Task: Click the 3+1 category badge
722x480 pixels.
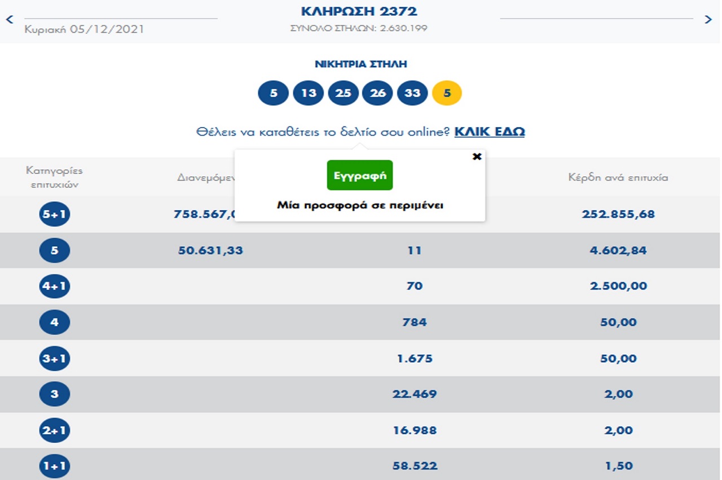Action: (x=55, y=359)
